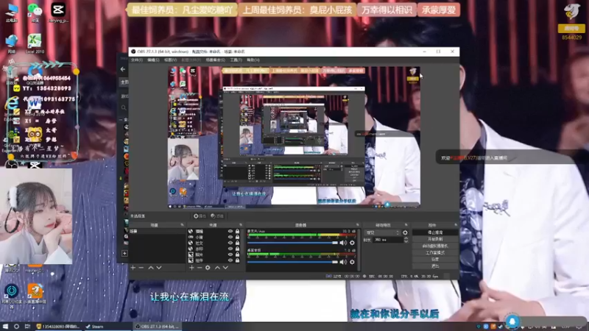The width and height of the screenshot is (589, 331).
Task: Open the 编辑(E) menu in OBS
Action: click(x=153, y=60)
